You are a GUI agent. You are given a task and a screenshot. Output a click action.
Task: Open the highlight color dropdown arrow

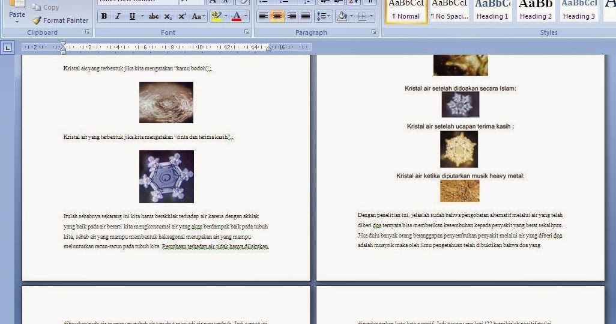[226, 16]
